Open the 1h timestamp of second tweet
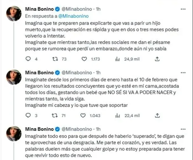This screenshot has height=160, width=193. pyautogui.click(x=98, y=72)
